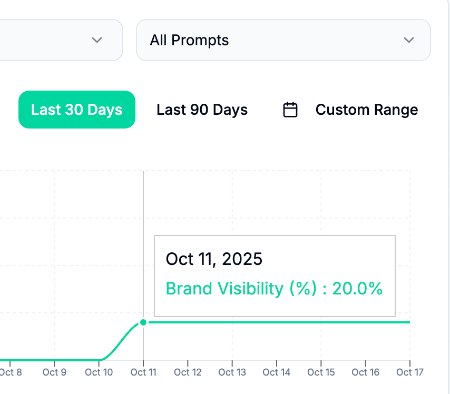Click the Oct 9 axis label

pyautogui.click(x=54, y=372)
